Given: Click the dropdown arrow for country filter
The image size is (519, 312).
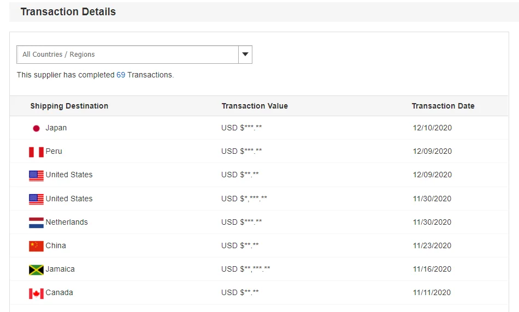Looking at the screenshot, I should tap(245, 55).
